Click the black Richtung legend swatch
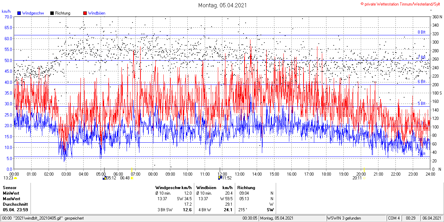444x222 pixels. tap(52, 13)
